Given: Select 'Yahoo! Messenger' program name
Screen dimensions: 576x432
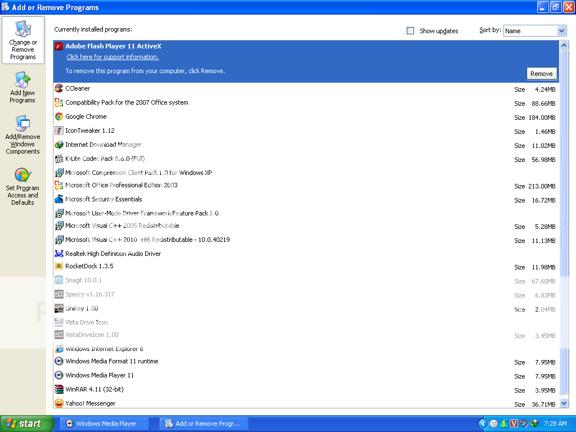Looking at the screenshot, I should [x=91, y=403].
